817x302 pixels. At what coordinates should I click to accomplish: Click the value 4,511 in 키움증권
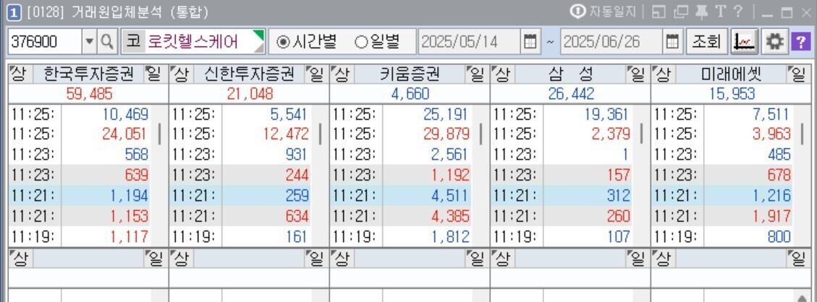[451, 196]
